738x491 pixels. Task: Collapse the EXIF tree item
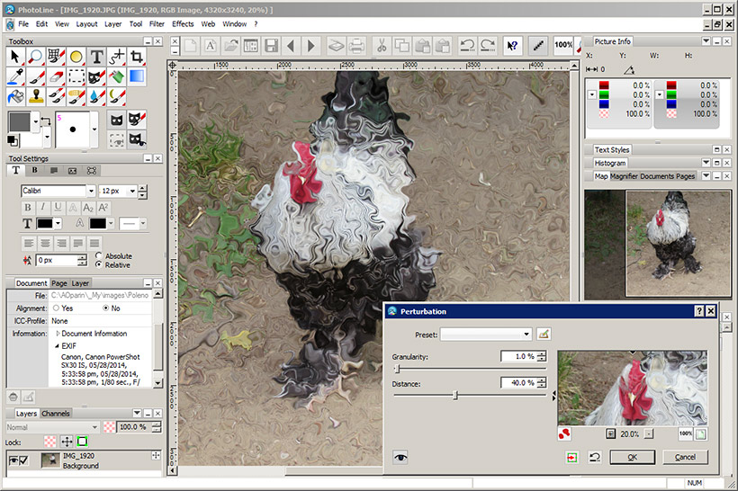point(57,345)
